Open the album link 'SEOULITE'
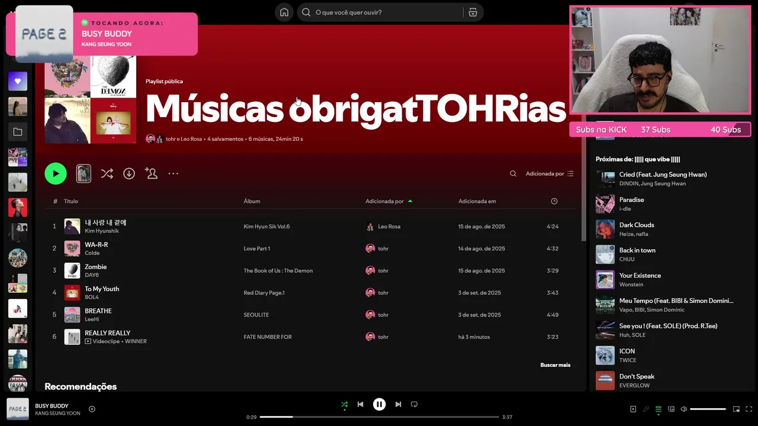 point(256,315)
